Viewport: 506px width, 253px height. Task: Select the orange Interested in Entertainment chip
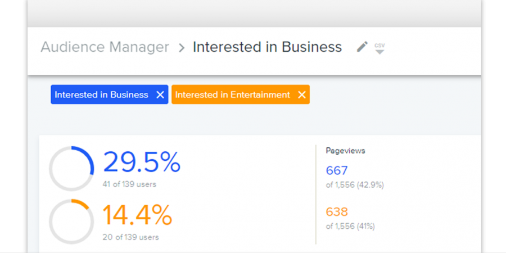pos(232,95)
